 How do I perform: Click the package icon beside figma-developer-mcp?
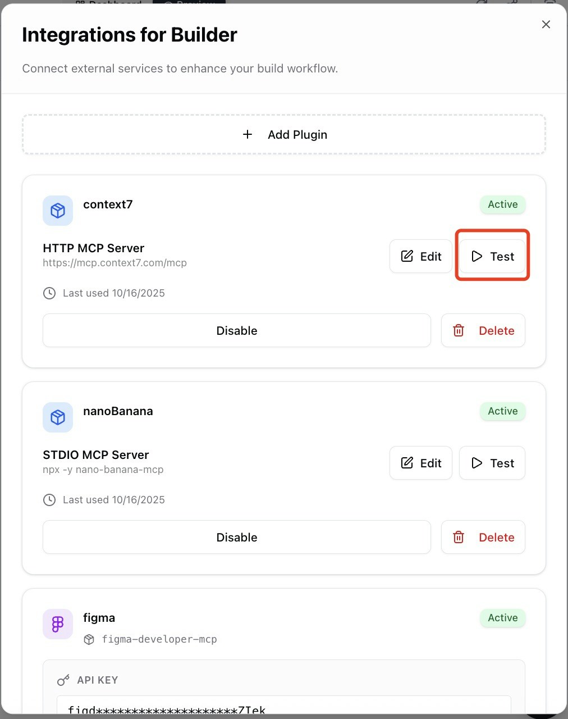click(x=89, y=639)
